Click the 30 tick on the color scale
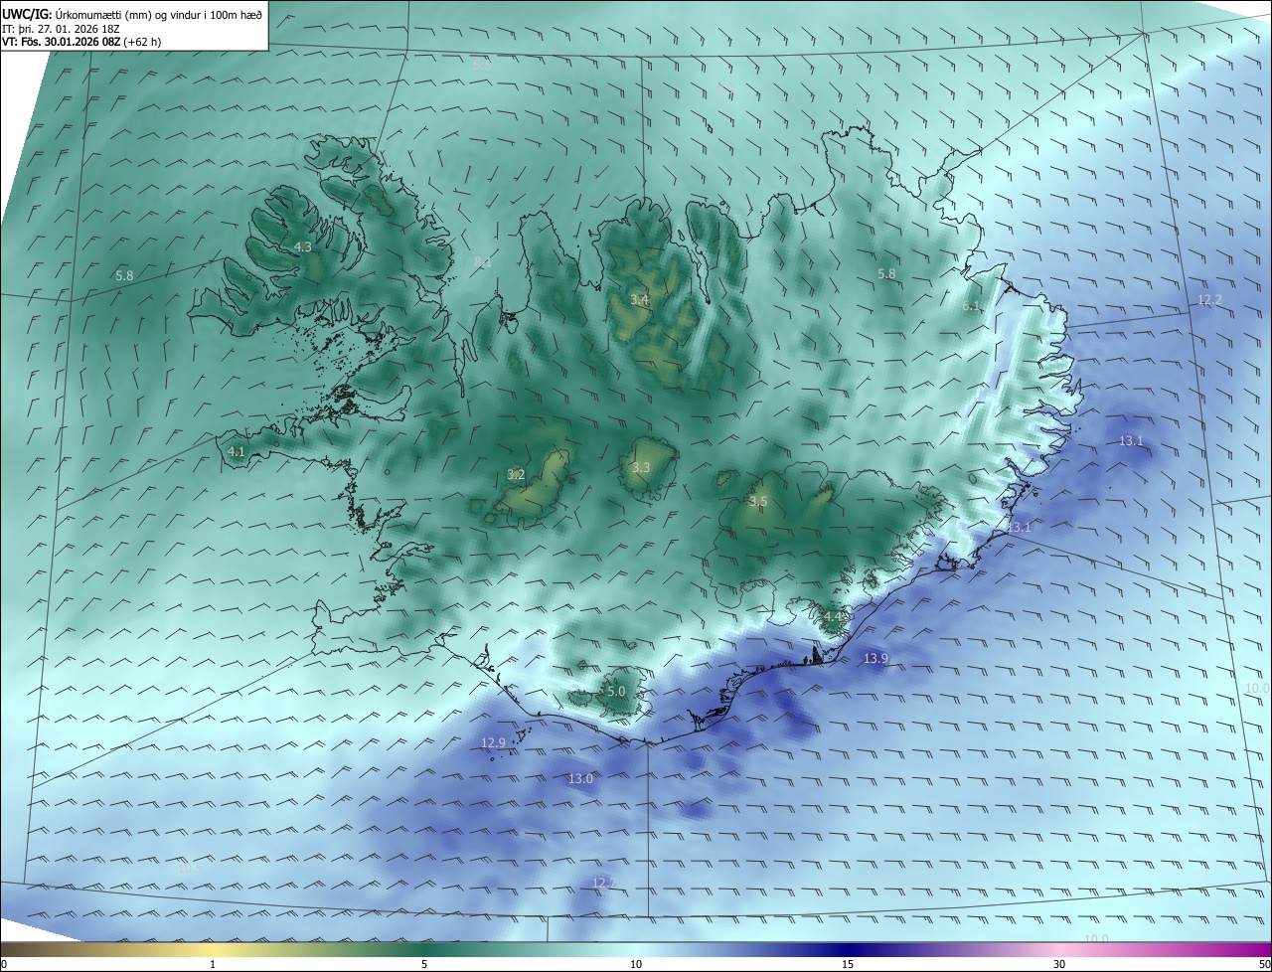The width and height of the screenshot is (1272, 972). click(1059, 964)
